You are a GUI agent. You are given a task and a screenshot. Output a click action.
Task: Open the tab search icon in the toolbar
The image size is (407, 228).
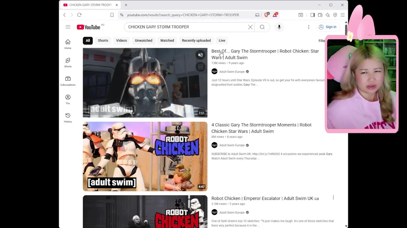coord(300,15)
